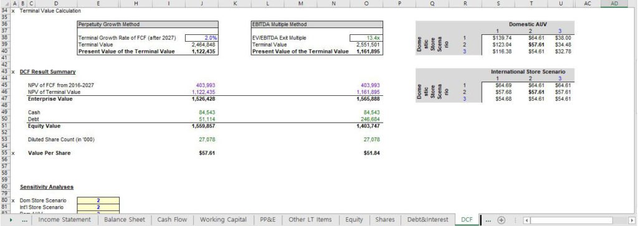This screenshot has height=226, width=638.
Task: Select the Dom Store Scenario value cell
Action: pos(98,200)
